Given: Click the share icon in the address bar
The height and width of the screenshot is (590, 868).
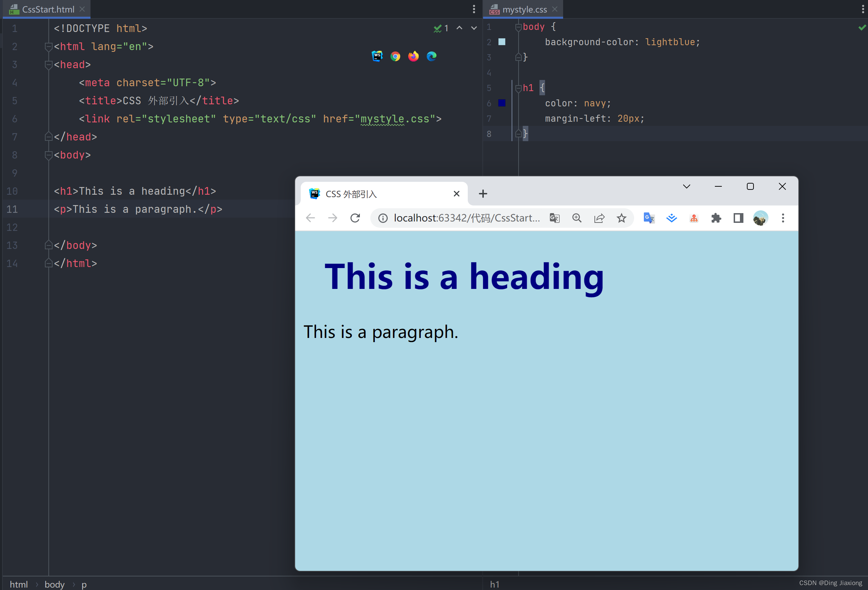Looking at the screenshot, I should click(599, 218).
